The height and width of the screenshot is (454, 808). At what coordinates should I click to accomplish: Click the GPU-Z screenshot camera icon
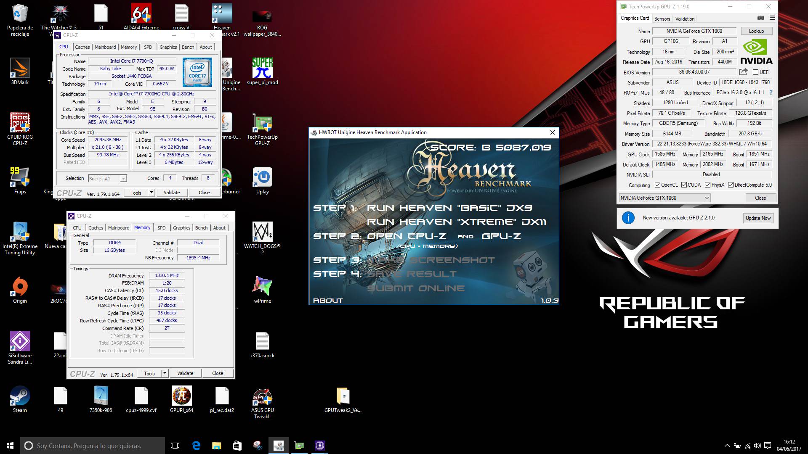point(760,18)
